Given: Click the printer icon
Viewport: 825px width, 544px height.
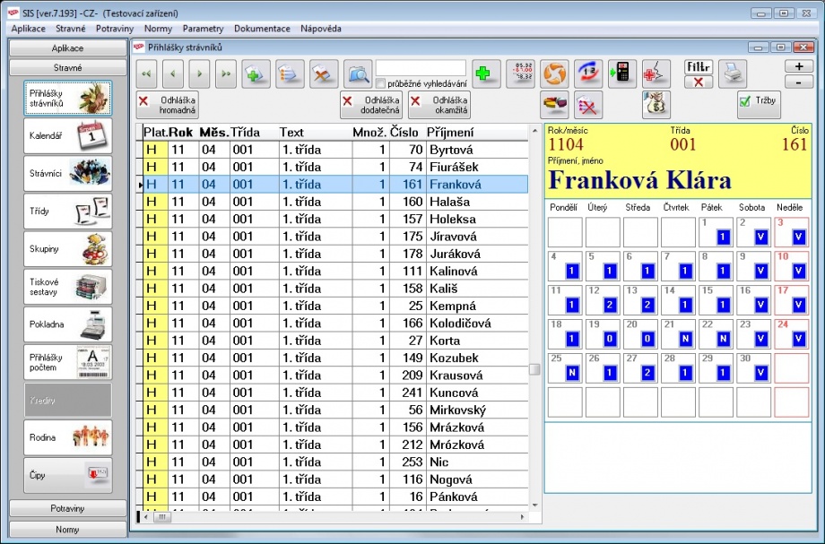Looking at the screenshot, I should pyautogui.click(x=733, y=73).
